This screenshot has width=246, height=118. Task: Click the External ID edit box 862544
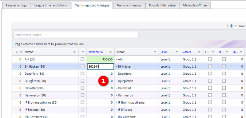pos(101,66)
